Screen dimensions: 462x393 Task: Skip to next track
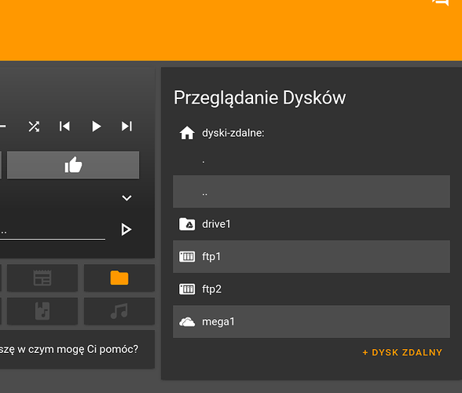126,127
